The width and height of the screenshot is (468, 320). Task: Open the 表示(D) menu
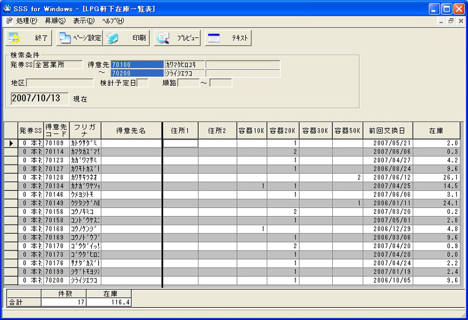pyautogui.click(x=84, y=21)
